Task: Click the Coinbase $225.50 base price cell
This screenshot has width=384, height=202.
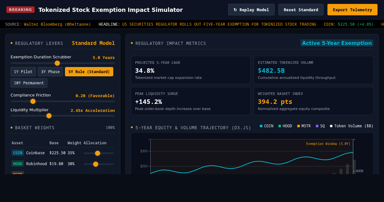Action: tap(57, 153)
